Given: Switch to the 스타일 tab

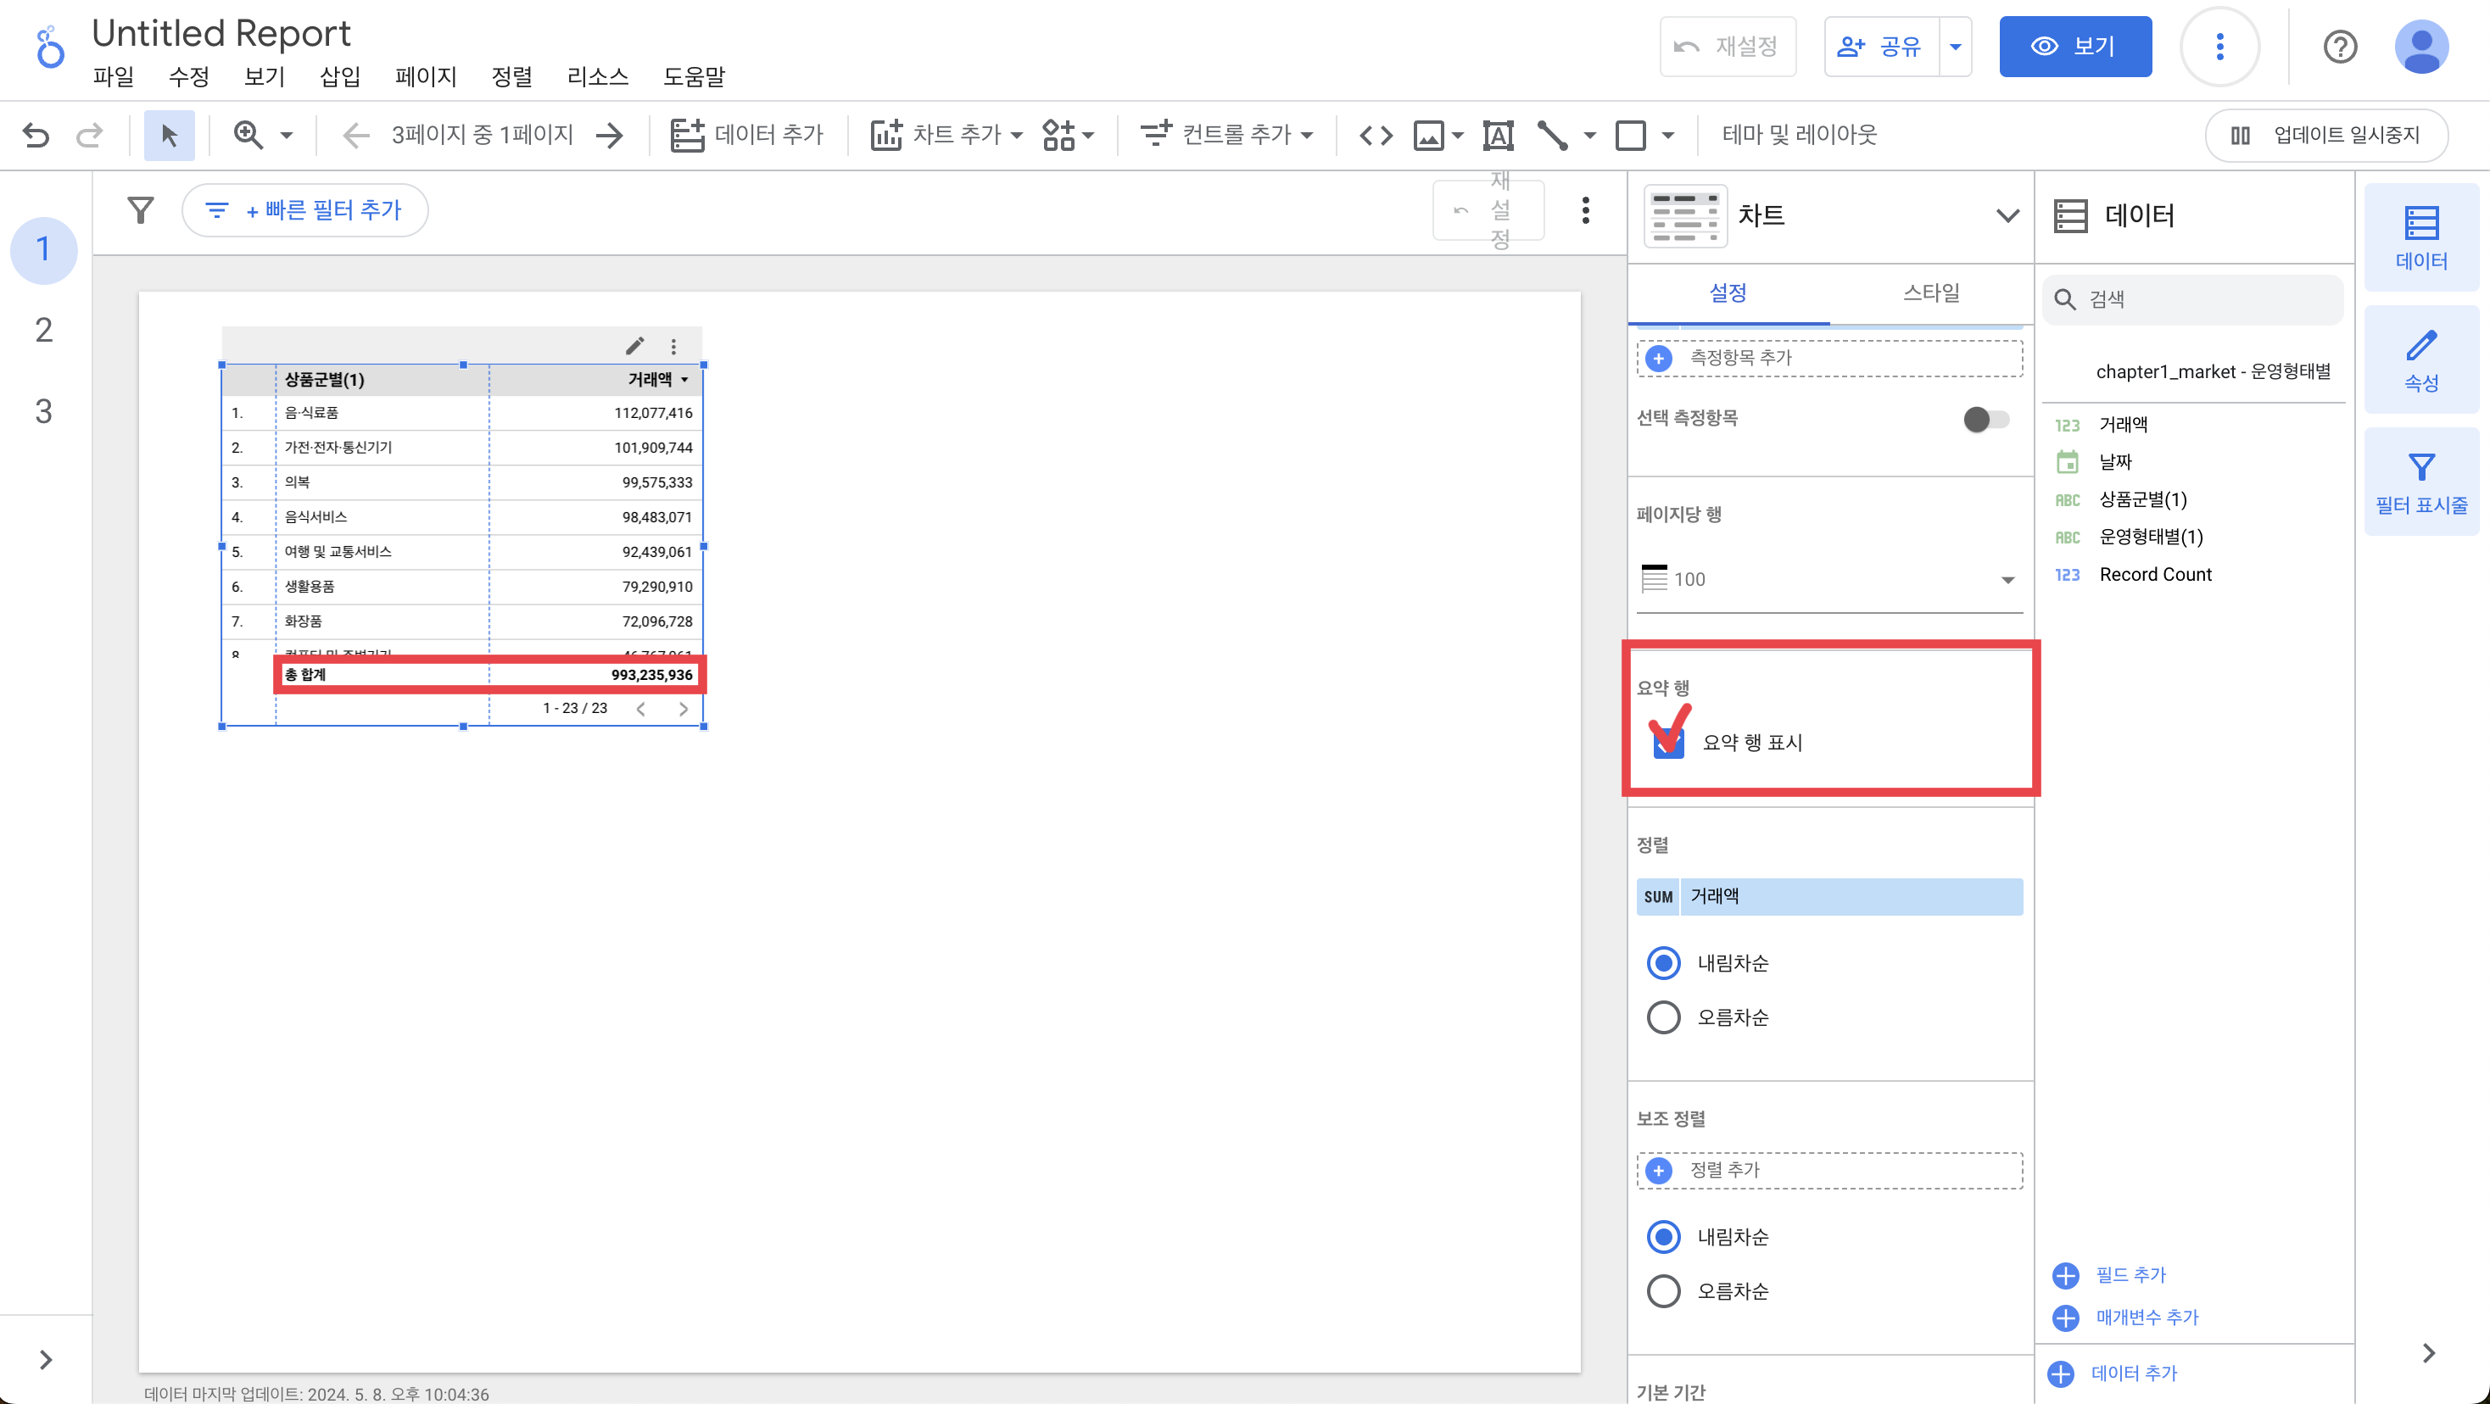Looking at the screenshot, I should (1930, 292).
